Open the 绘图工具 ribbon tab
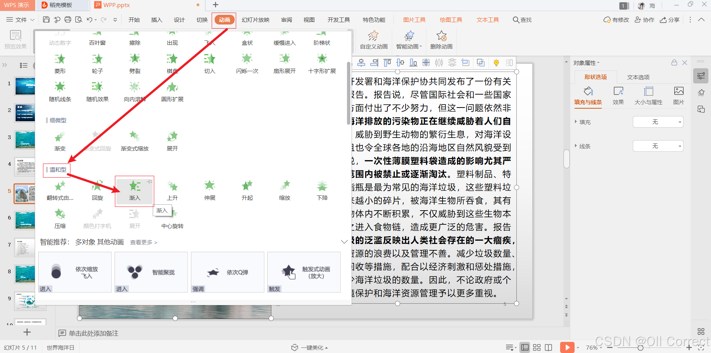This screenshot has width=711, height=353. (451, 20)
